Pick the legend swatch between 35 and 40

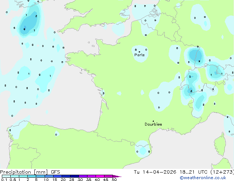(92, 176)
